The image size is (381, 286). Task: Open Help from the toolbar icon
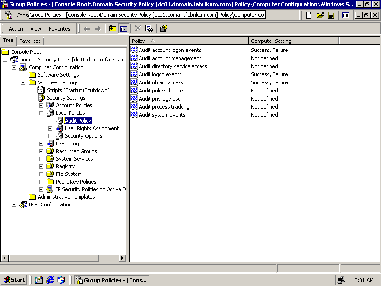point(163,29)
